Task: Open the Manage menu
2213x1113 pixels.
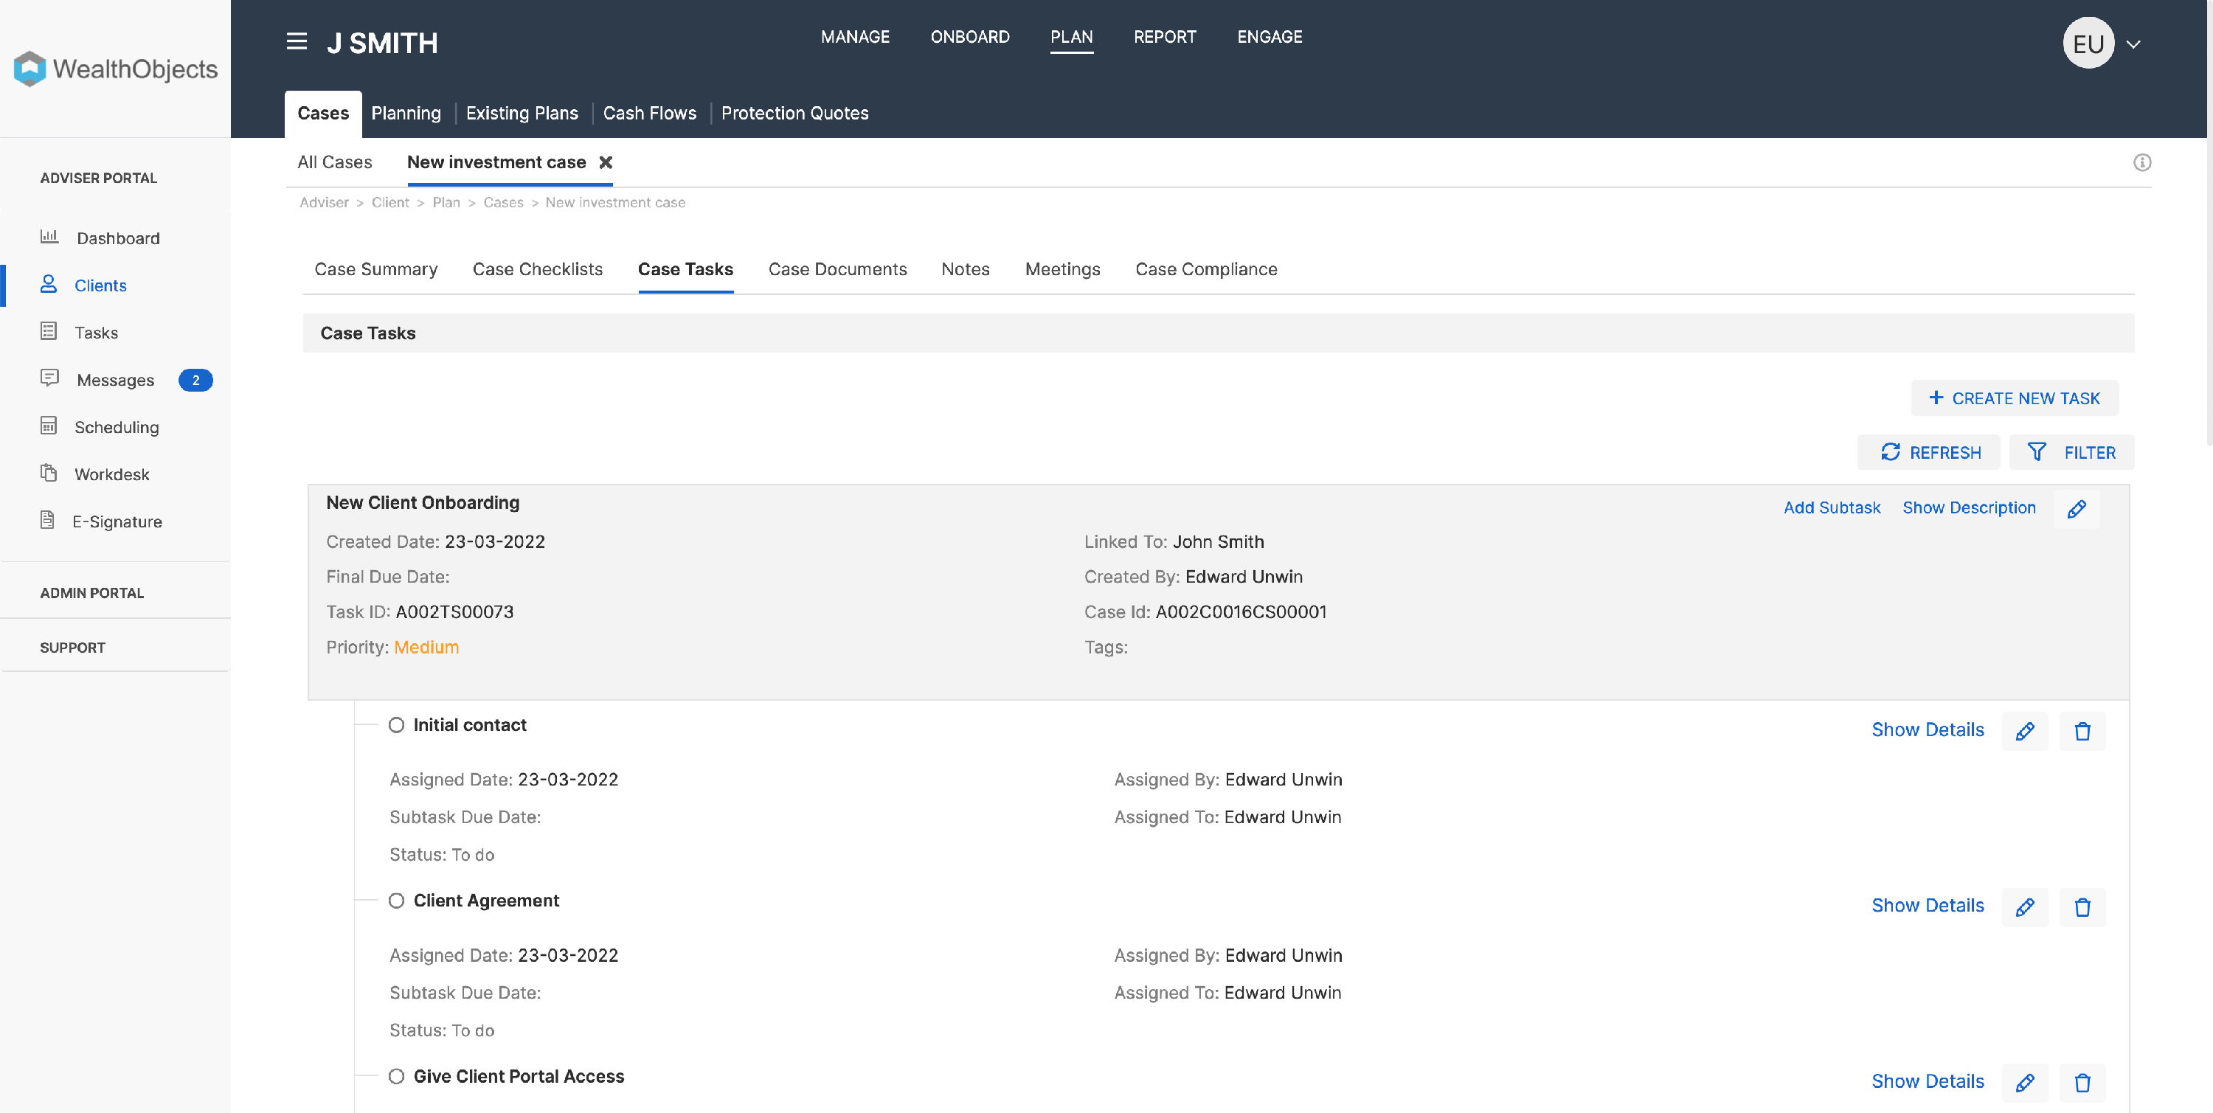Action: coord(855,37)
